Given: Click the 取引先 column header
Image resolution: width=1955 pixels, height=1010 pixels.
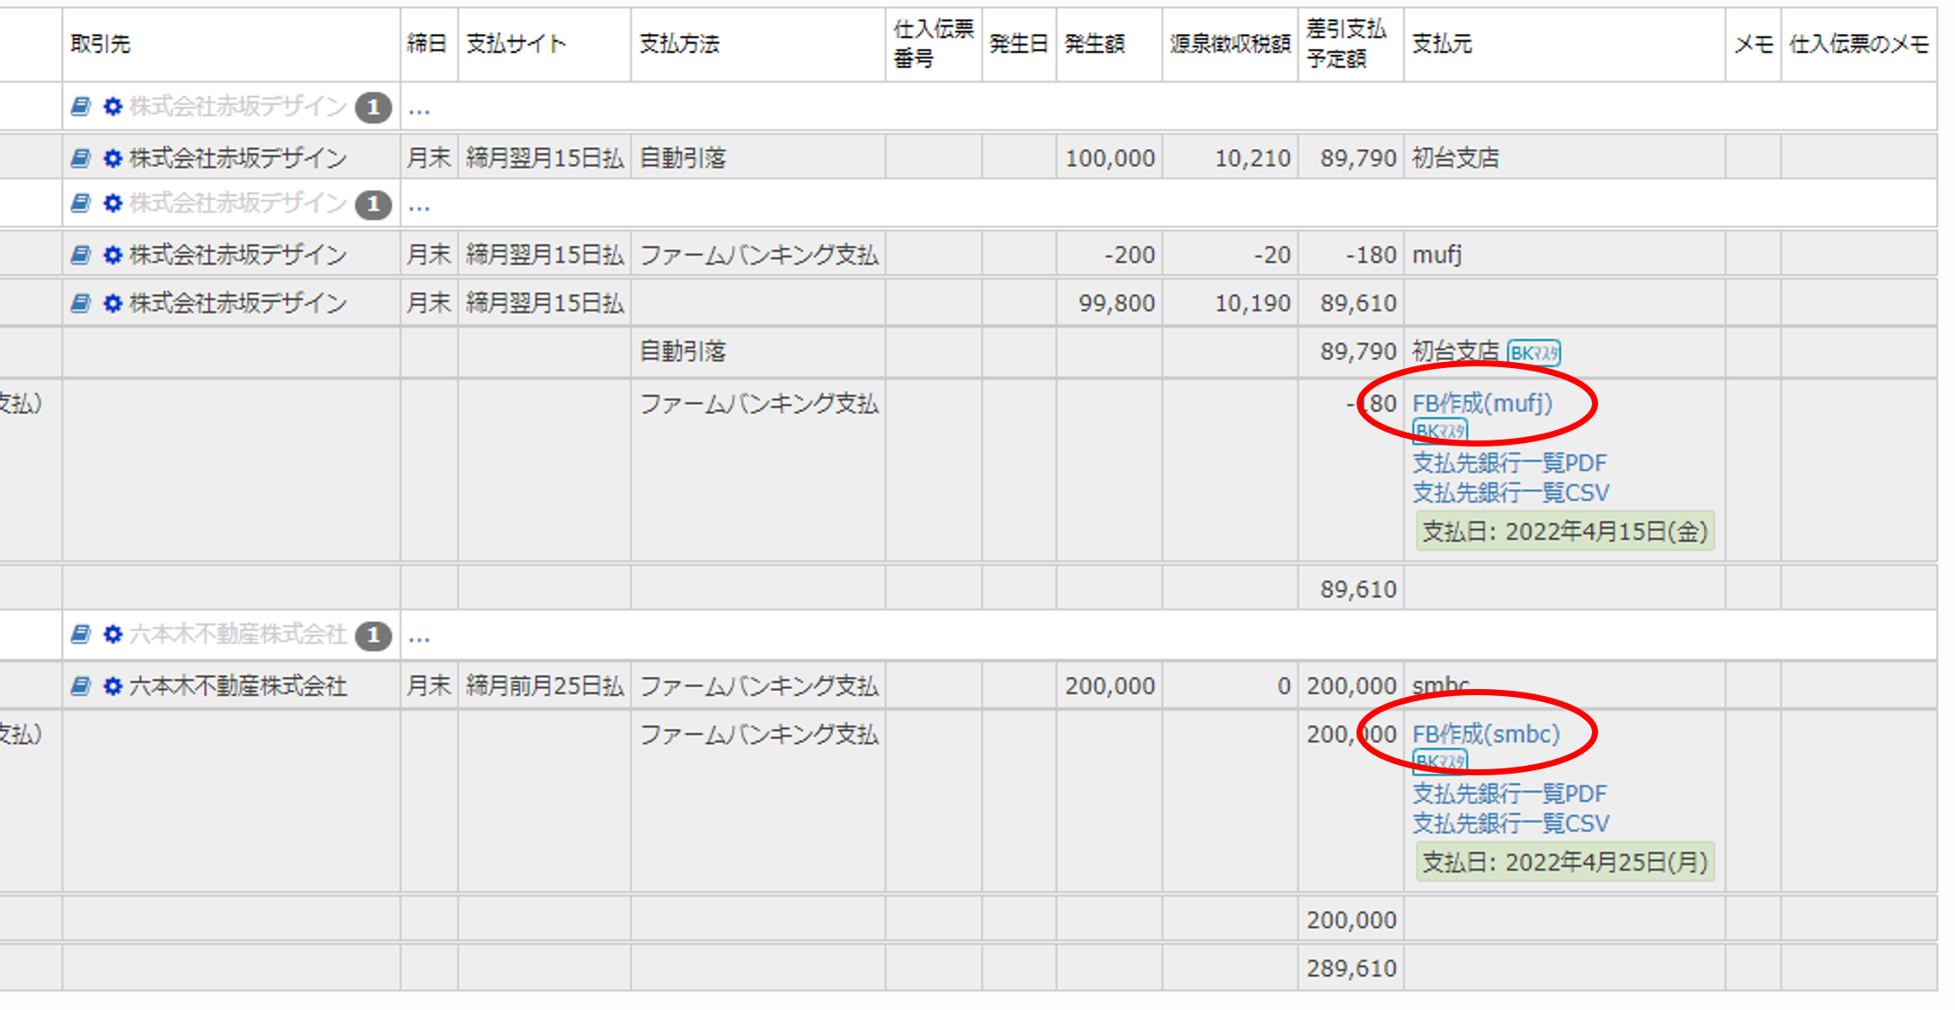Looking at the screenshot, I should (231, 44).
